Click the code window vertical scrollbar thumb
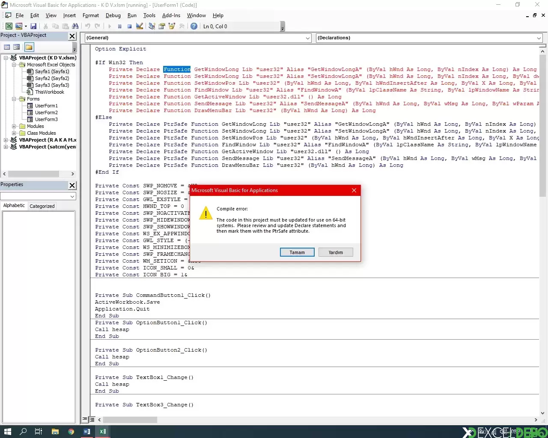This screenshot has height=438, width=548. coord(543,125)
